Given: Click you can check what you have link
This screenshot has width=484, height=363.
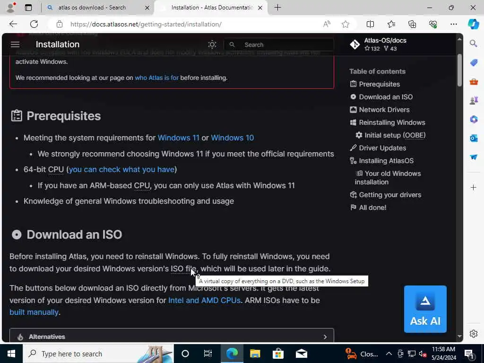Looking at the screenshot, I should point(121,170).
